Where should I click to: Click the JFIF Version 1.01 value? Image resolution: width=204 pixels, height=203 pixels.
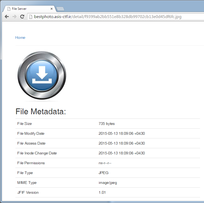click(102, 192)
